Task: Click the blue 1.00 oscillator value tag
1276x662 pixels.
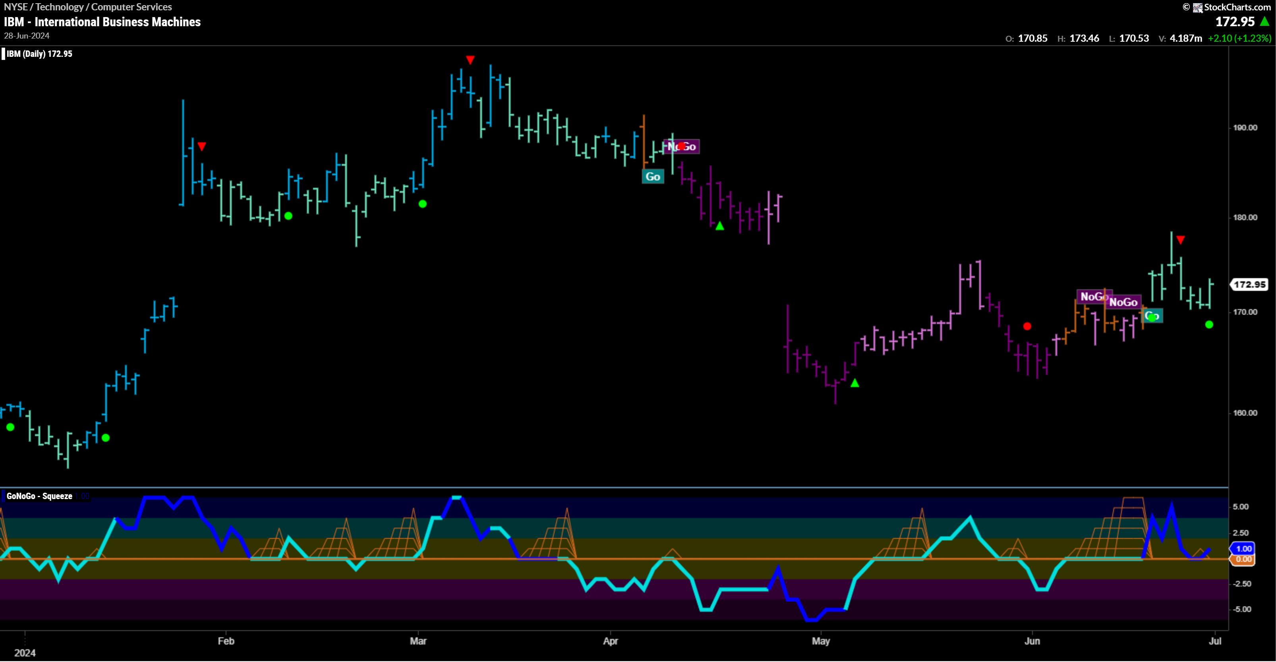Action: coord(1244,548)
